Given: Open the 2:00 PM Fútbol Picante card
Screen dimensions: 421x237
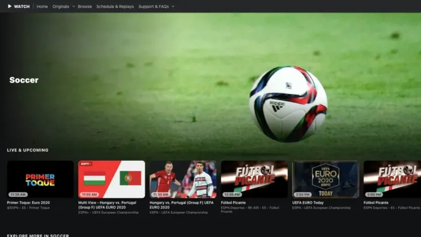Looking at the screenshot, I should coord(392,179).
